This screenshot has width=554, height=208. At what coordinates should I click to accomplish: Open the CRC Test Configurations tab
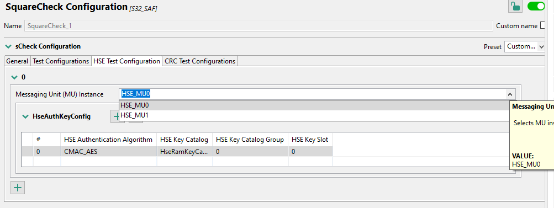[x=200, y=61]
